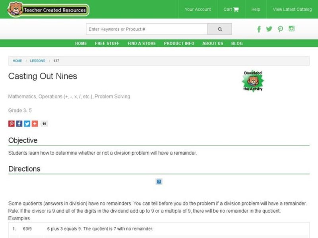Share lesson via Twitter share button

click(x=27, y=123)
